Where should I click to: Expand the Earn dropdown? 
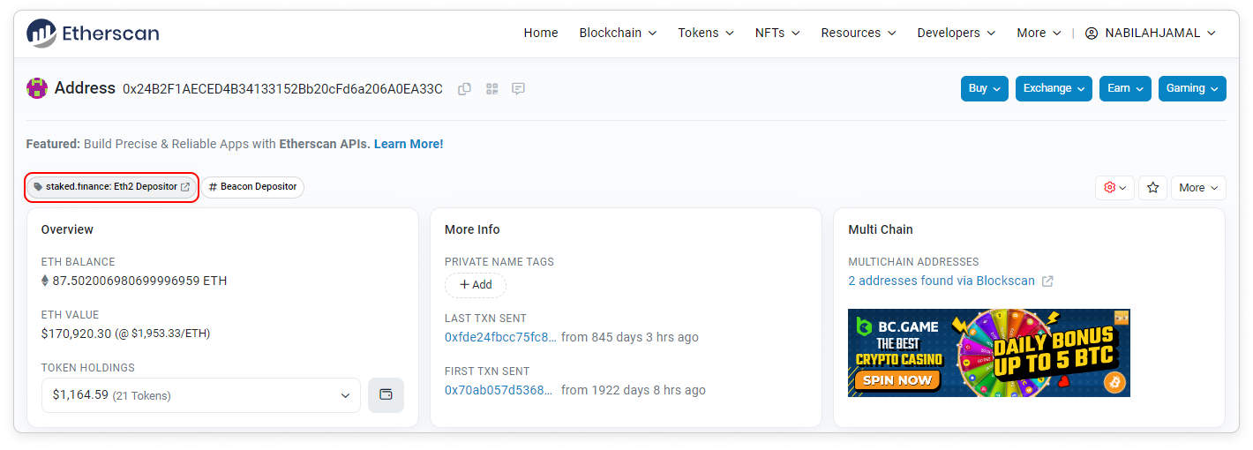[x=1124, y=88]
